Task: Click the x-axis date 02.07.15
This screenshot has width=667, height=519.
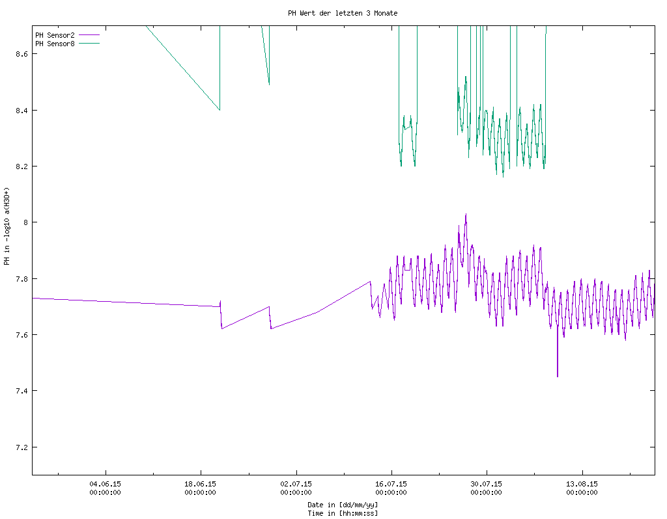Action: (x=296, y=484)
